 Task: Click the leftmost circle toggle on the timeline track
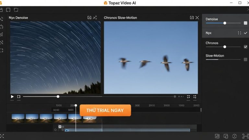coord(55,130)
